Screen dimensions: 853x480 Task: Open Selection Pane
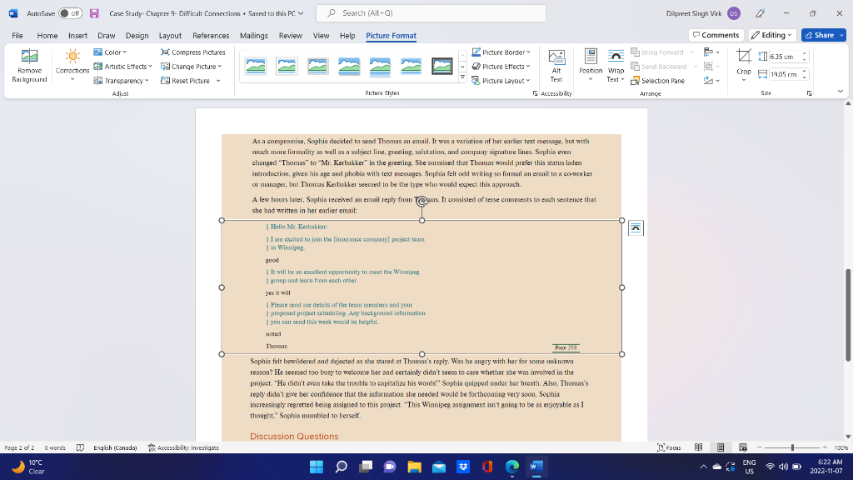658,81
